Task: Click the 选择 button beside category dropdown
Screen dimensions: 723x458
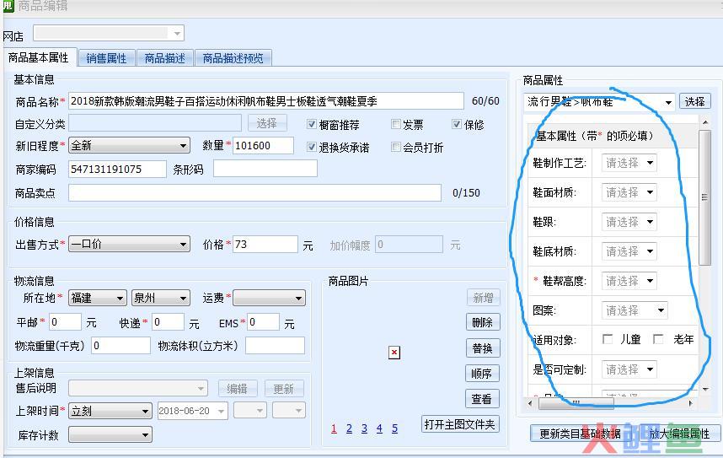Action: [695, 101]
